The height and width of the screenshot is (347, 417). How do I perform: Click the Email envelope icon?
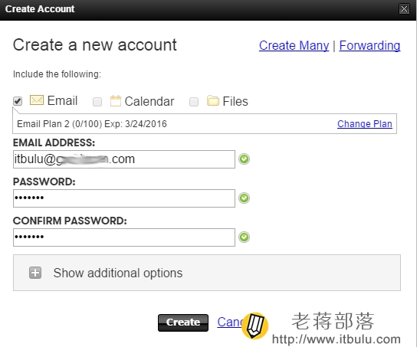point(37,100)
